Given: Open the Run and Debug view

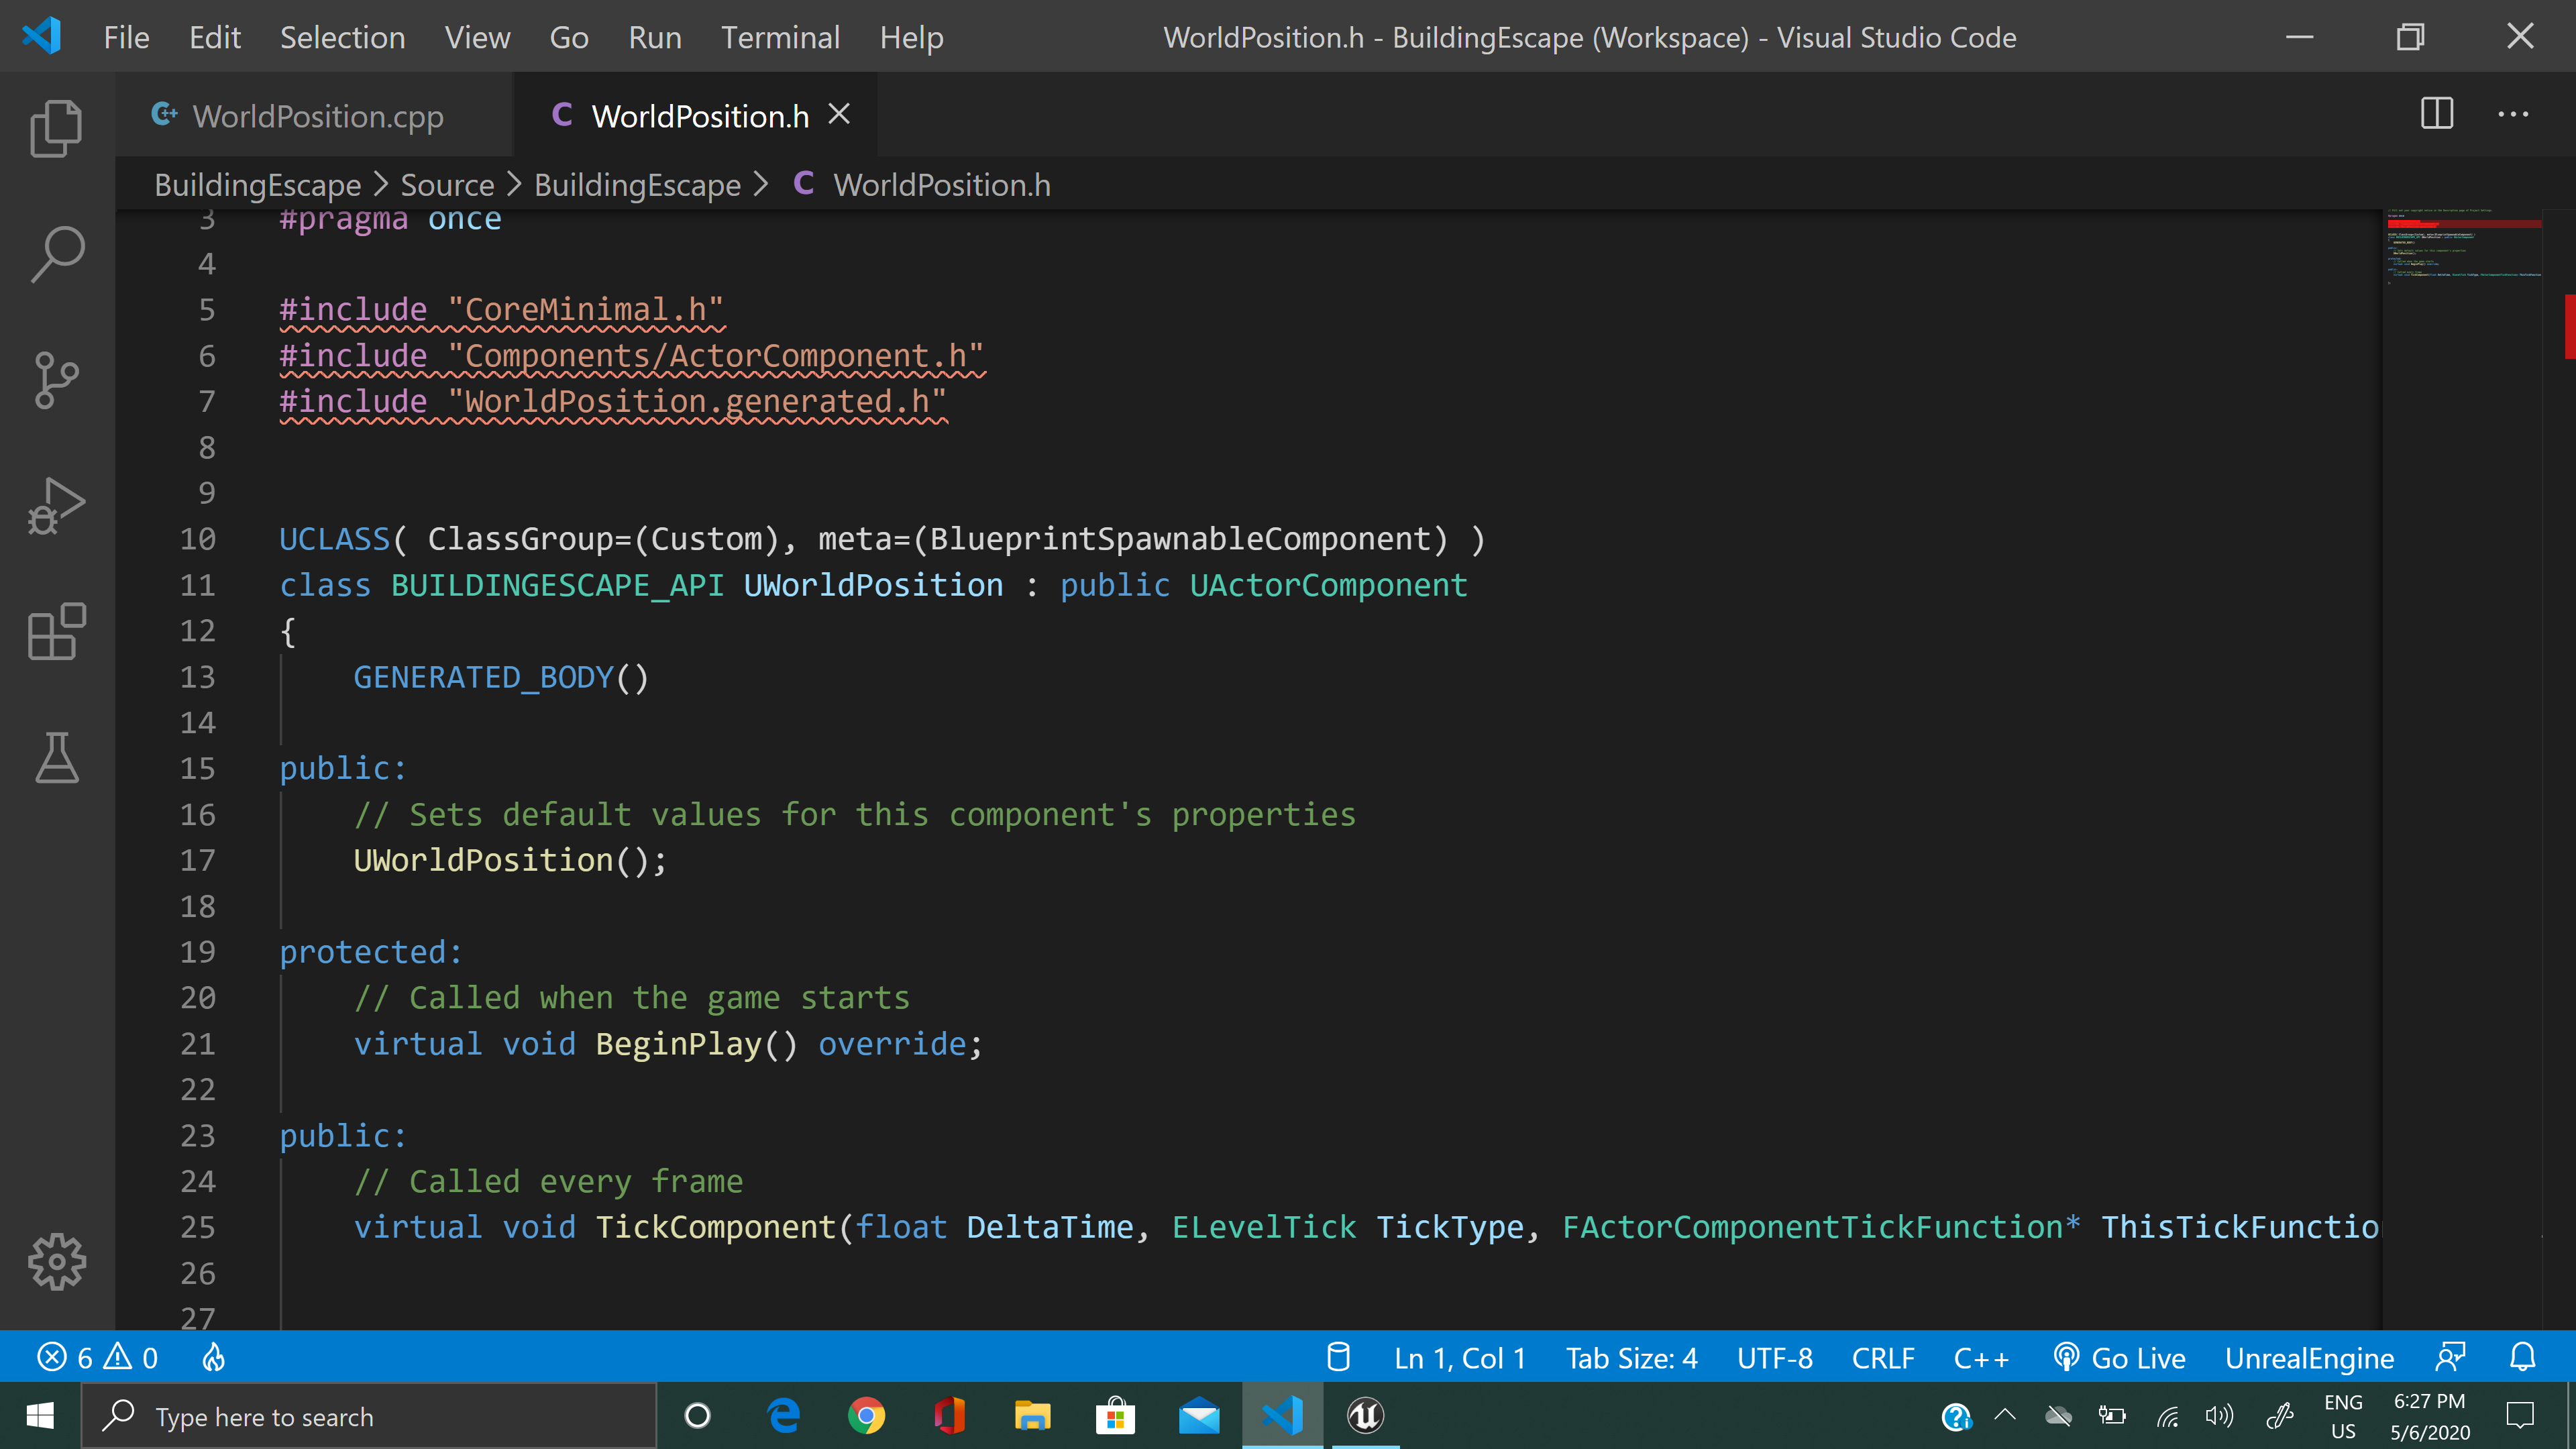Looking at the screenshot, I should [56, 506].
